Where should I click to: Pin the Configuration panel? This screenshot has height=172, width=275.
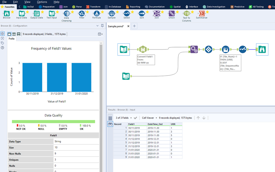[102, 26]
